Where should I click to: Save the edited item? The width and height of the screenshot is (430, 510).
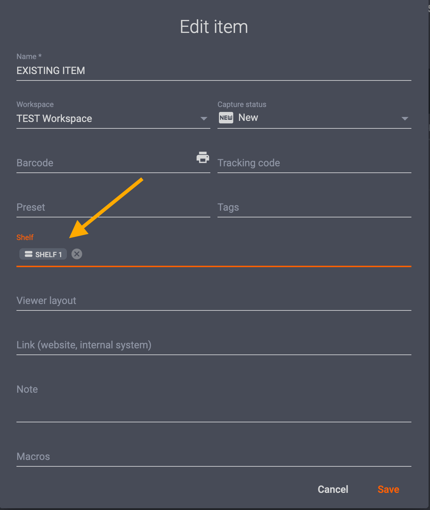[388, 489]
